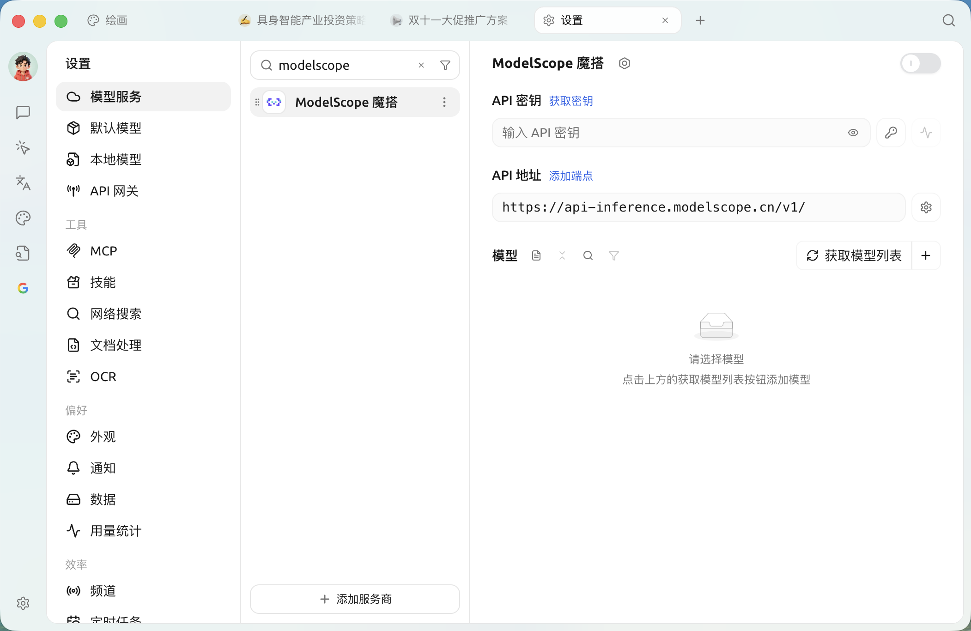Open OCR settings
This screenshot has width=971, height=631.
click(143, 376)
